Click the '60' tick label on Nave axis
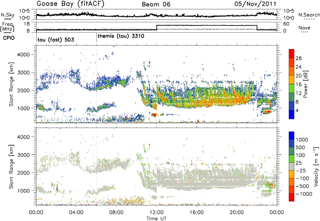320x221 pixels. (286, 24)
